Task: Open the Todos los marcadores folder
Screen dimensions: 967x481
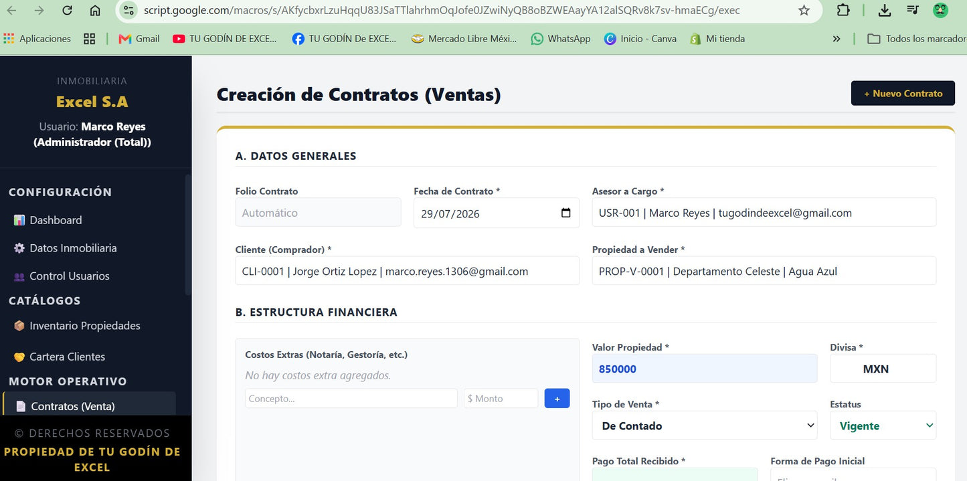Action: pyautogui.click(x=917, y=39)
